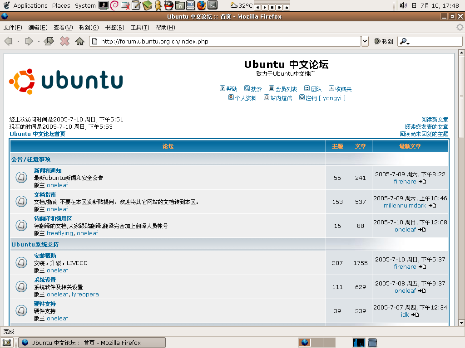Open the 转到(G) menu

coord(89,28)
